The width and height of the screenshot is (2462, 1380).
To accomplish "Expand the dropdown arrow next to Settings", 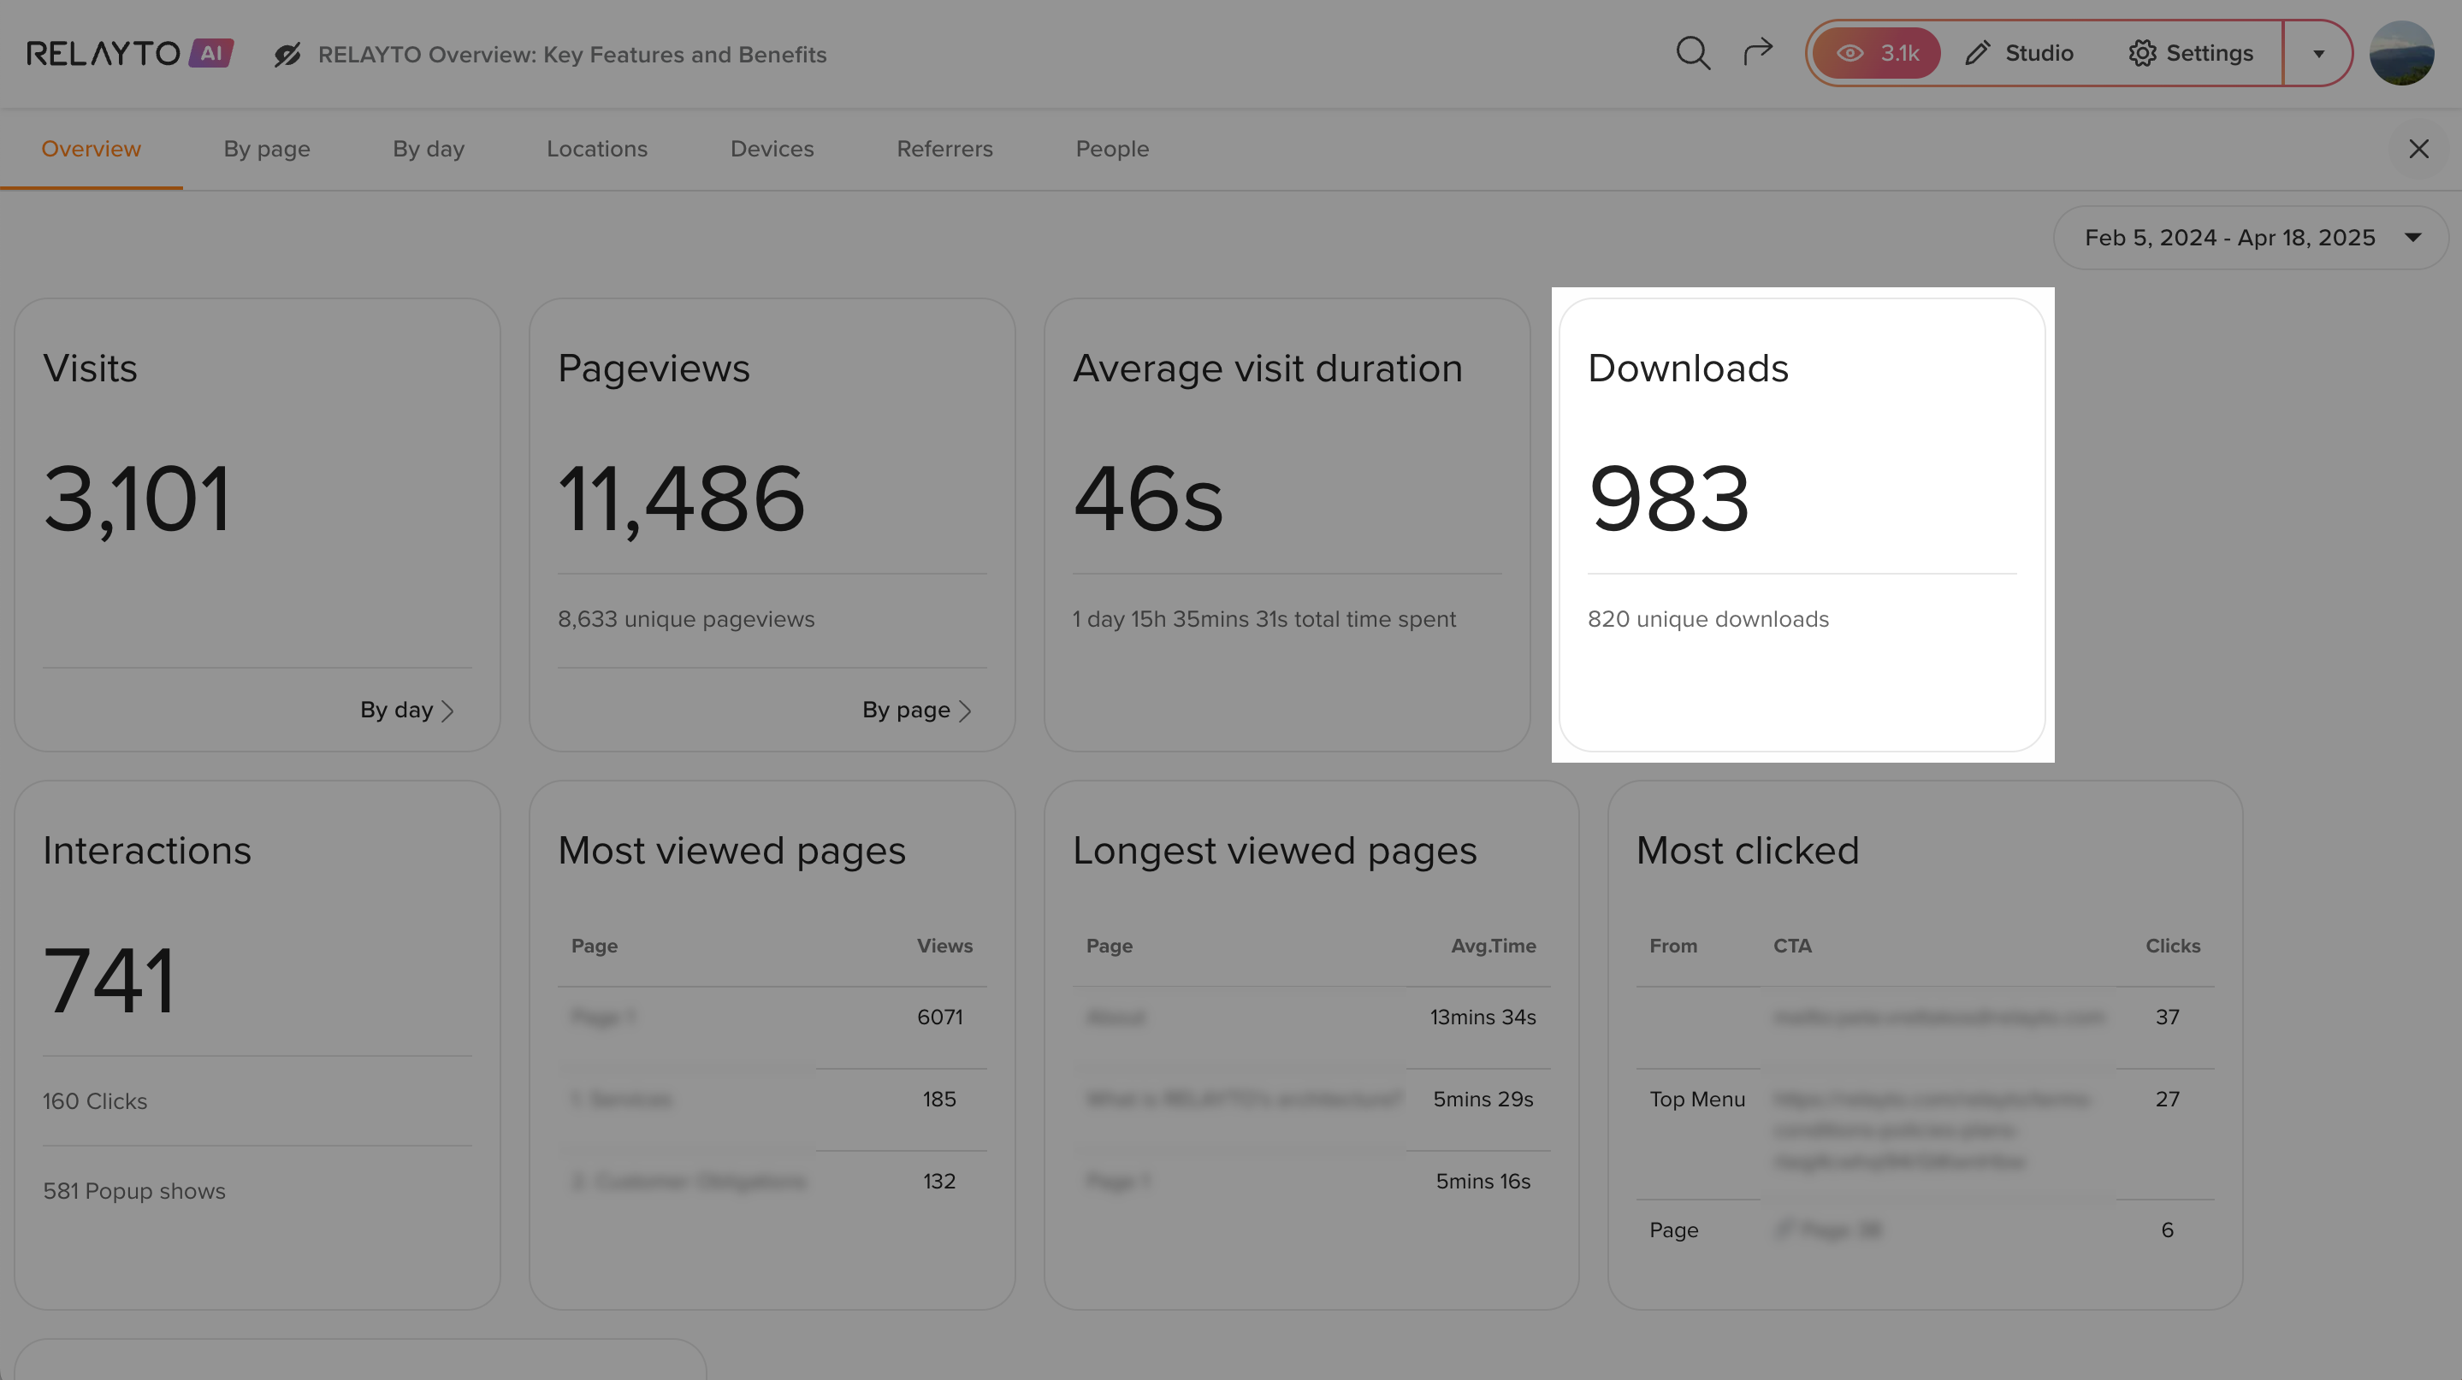I will 2317,54.
